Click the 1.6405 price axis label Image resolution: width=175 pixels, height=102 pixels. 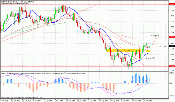[172, 60]
